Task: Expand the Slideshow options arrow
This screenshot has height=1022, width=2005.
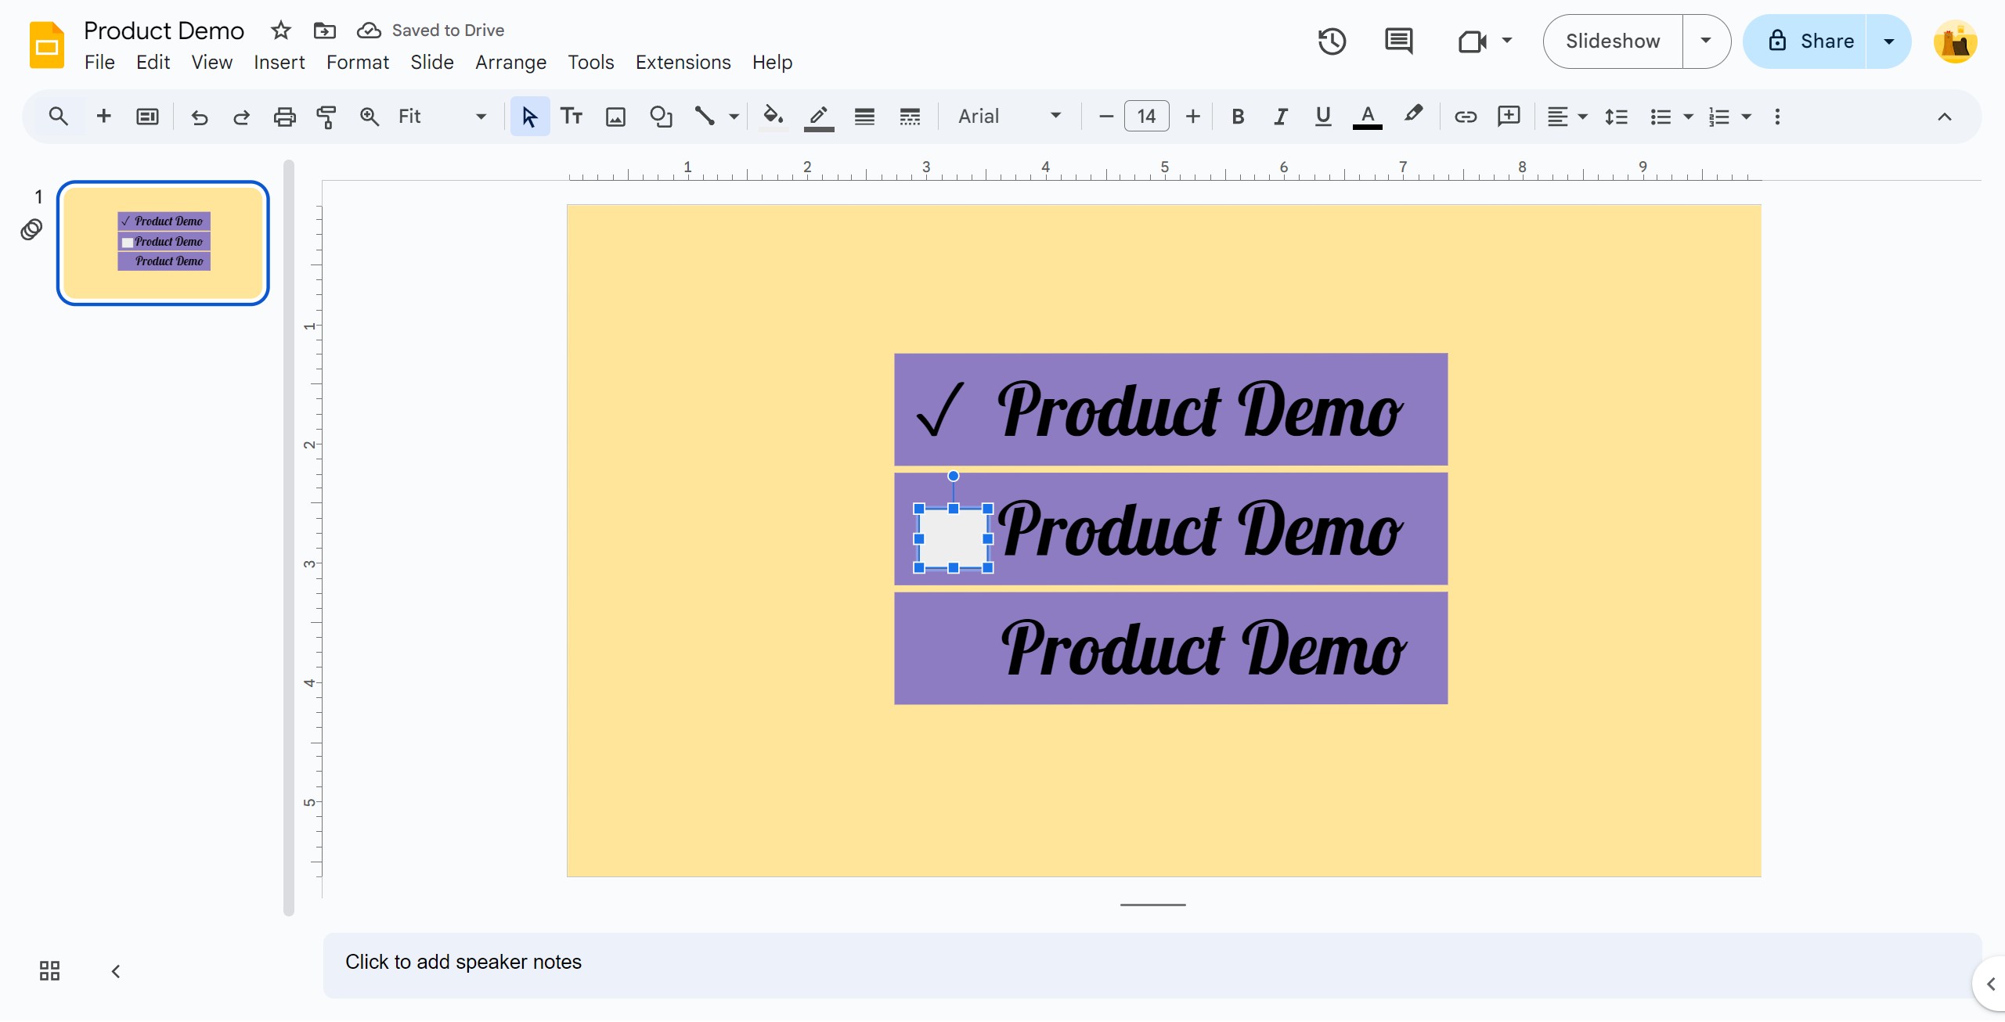Action: pos(1706,41)
